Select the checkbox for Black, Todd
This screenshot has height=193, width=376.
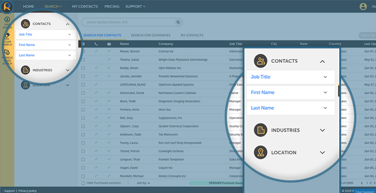(x=83, y=101)
